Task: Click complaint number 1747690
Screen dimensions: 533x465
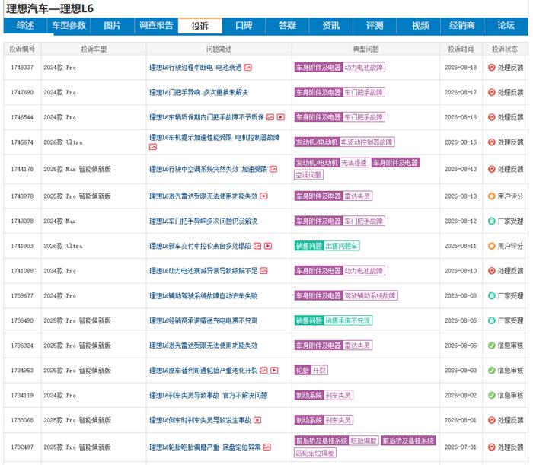Action: tap(22, 92)
